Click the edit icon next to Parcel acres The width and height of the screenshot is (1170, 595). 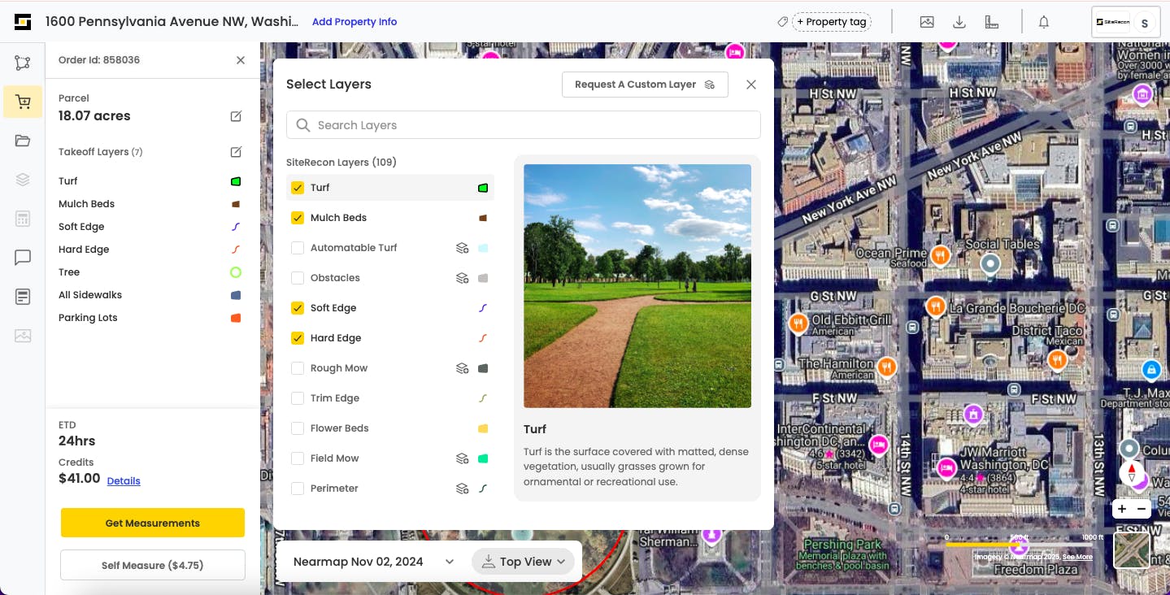tap(236, 116)
